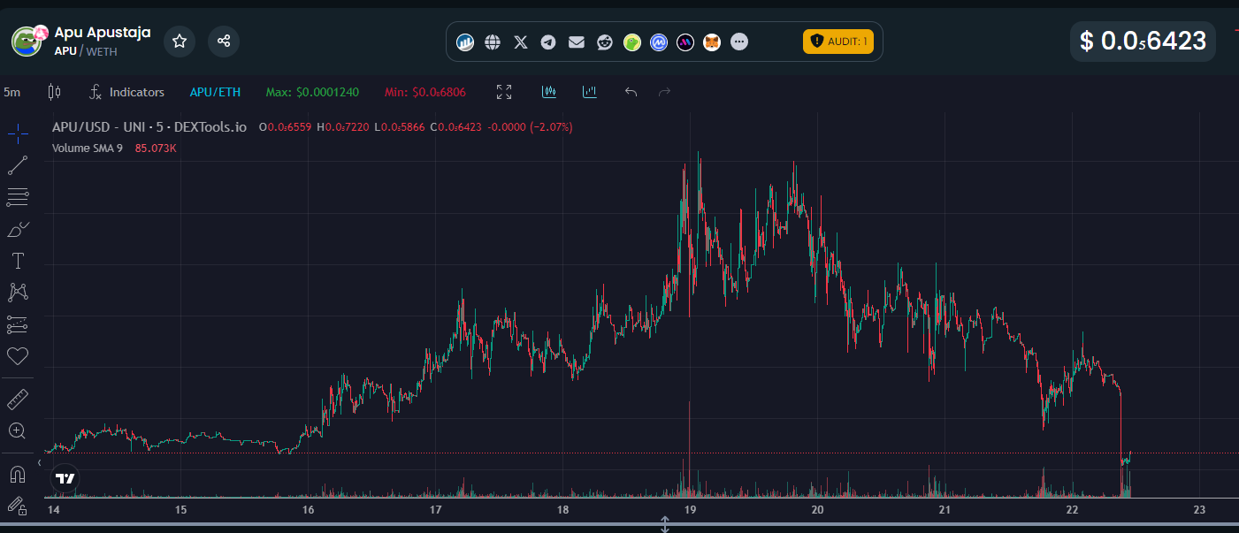1239x533 pixels.
Task: Open the 5m timeframe dropdown
Action: [12, 92]
